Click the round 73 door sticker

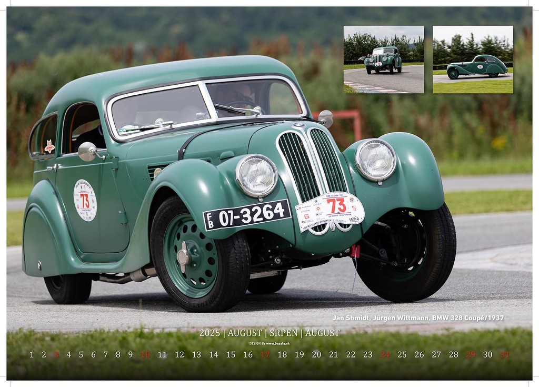[x=85, y=200]
